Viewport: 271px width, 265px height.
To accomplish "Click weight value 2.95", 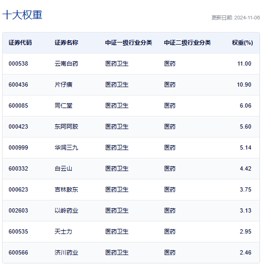I will click(245, 231).
